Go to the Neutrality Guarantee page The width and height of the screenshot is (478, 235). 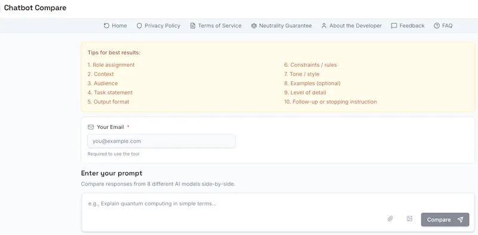pyautogui.click(x=281, y=26)
